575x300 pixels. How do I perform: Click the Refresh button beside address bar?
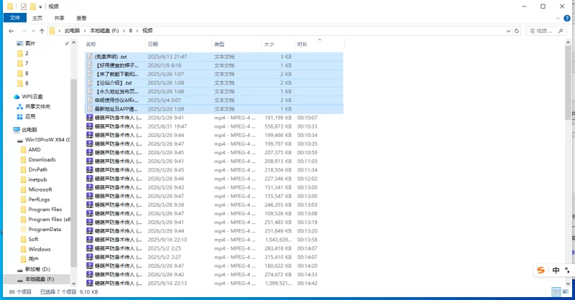tap(517, 31)
